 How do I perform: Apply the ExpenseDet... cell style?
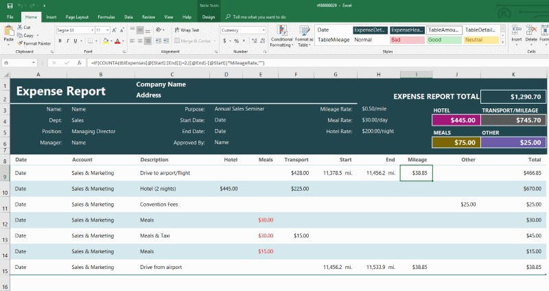pos(370,30)
